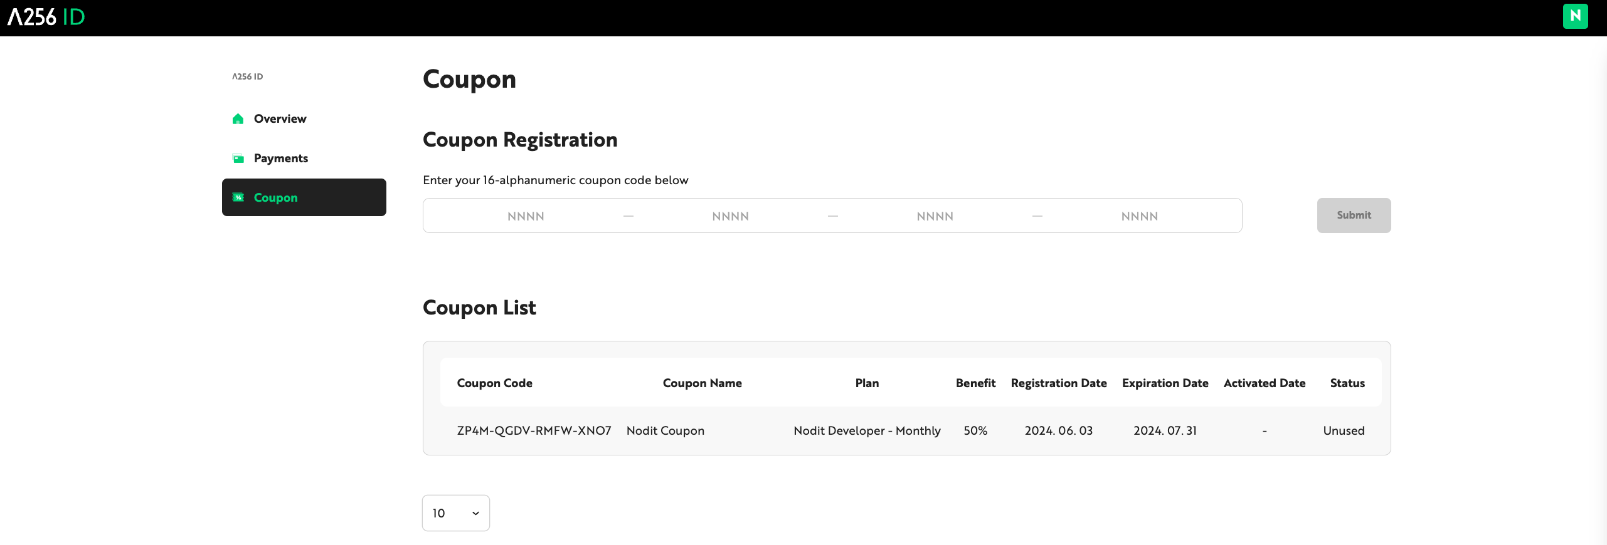Click the Overview home icon
Viewport: 1607px width, 545px height.
(238, 119)
